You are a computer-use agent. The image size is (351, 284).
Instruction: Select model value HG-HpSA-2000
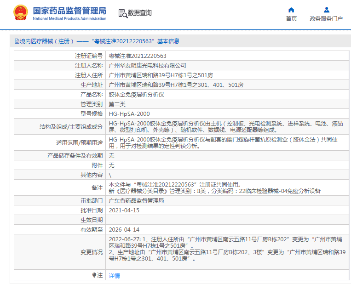(x=129, y=114)
